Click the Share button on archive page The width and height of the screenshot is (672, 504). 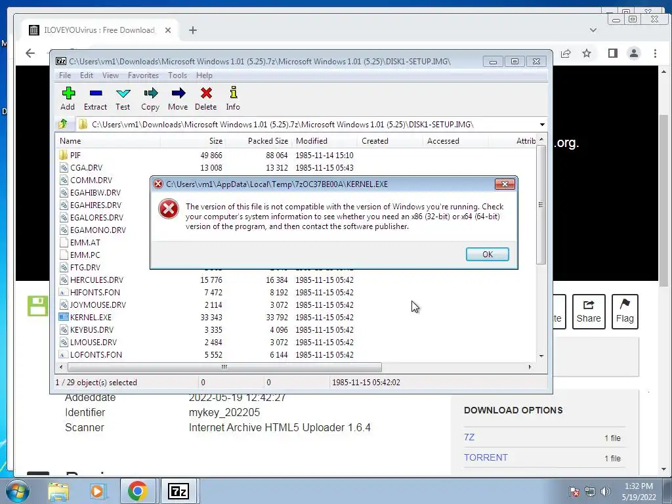coord(589,312)
